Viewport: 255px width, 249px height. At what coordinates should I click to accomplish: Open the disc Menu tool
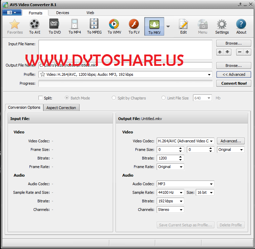203,26
